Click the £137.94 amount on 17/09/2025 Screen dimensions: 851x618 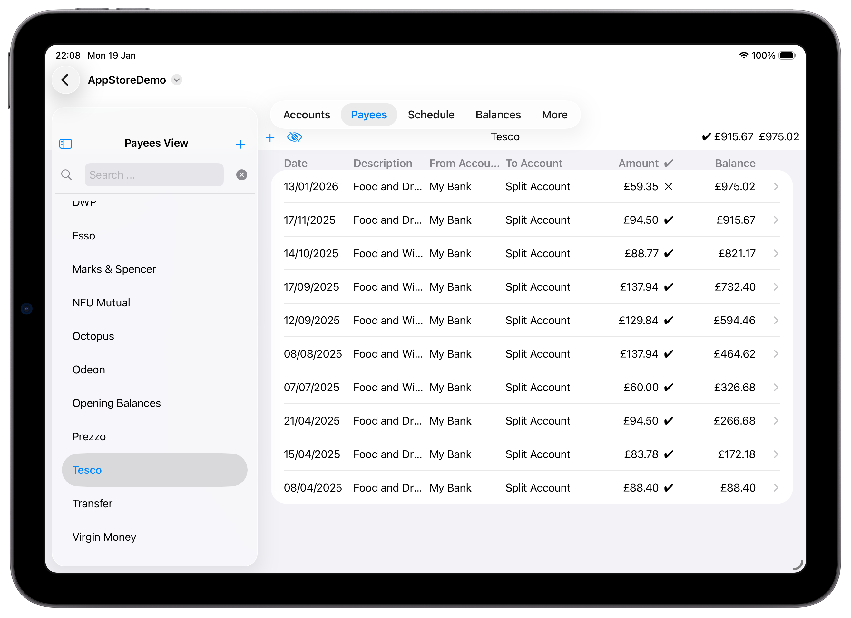pyautogui.click(x=639, y=287)
